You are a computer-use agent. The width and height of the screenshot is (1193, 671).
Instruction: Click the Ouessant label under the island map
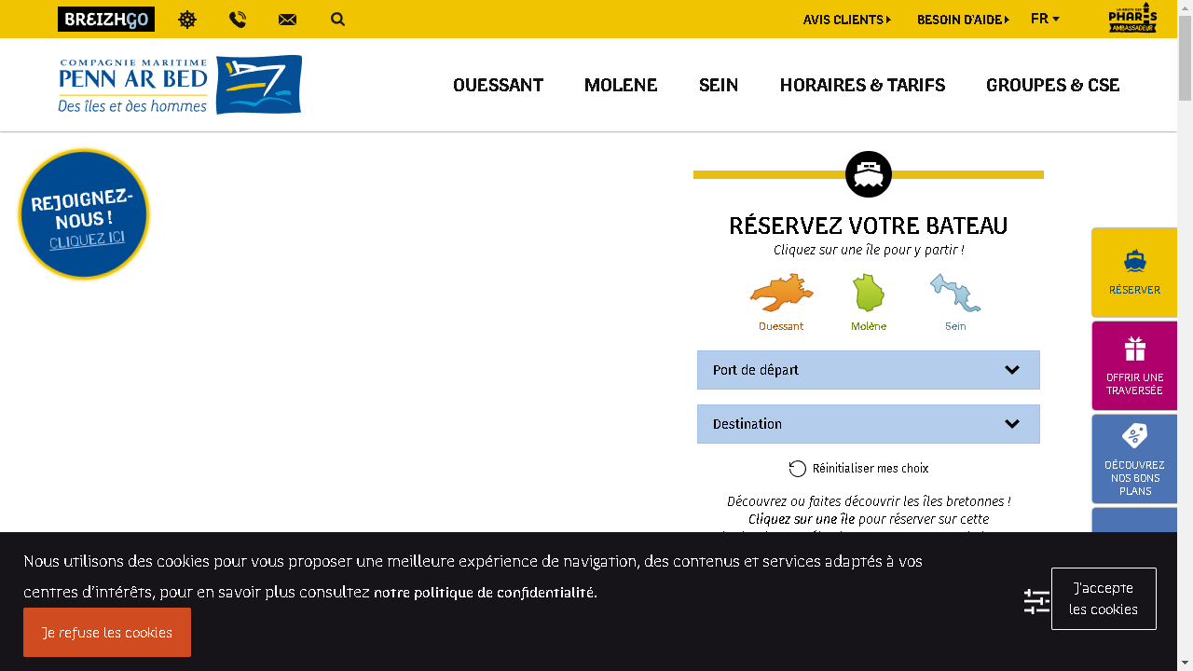(781, 326)
